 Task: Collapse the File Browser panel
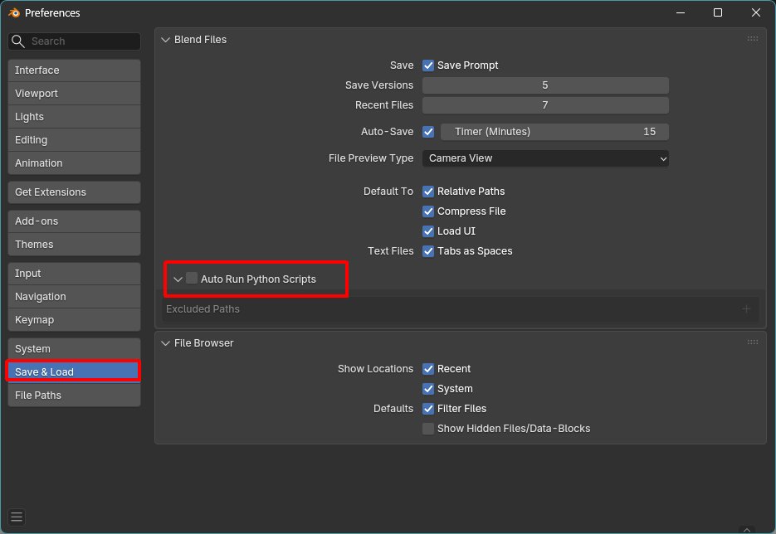coord(166,343)
